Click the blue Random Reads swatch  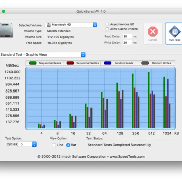pyautogui.click(x=108, y=63)
